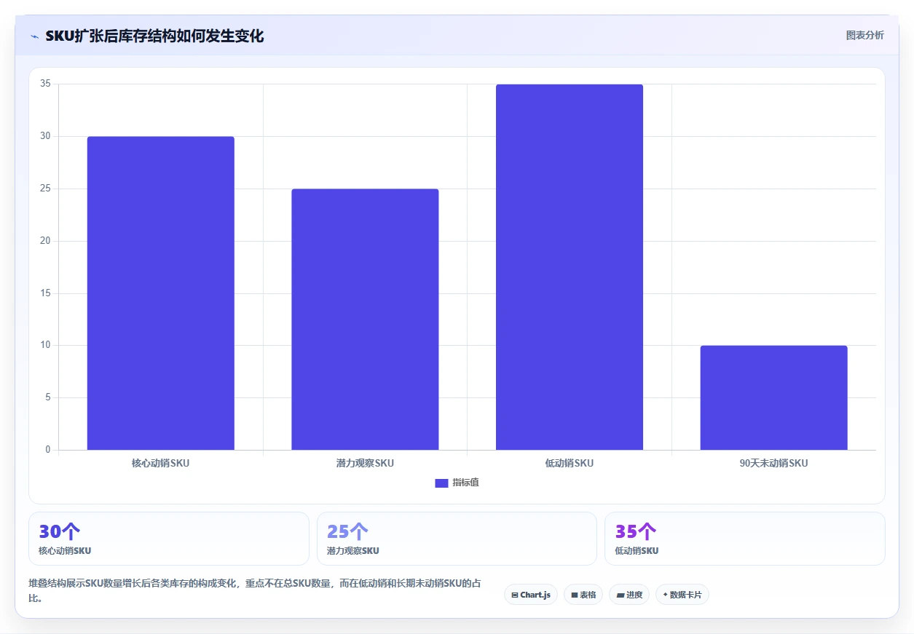Click the 指标值 legend color swatch
Viewport: 914px width, 634px height.
[x=441, y=483]
